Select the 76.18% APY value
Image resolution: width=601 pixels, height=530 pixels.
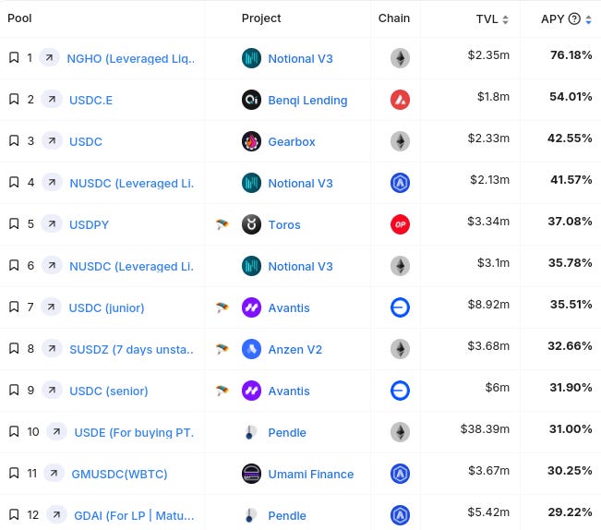(571, 55)
